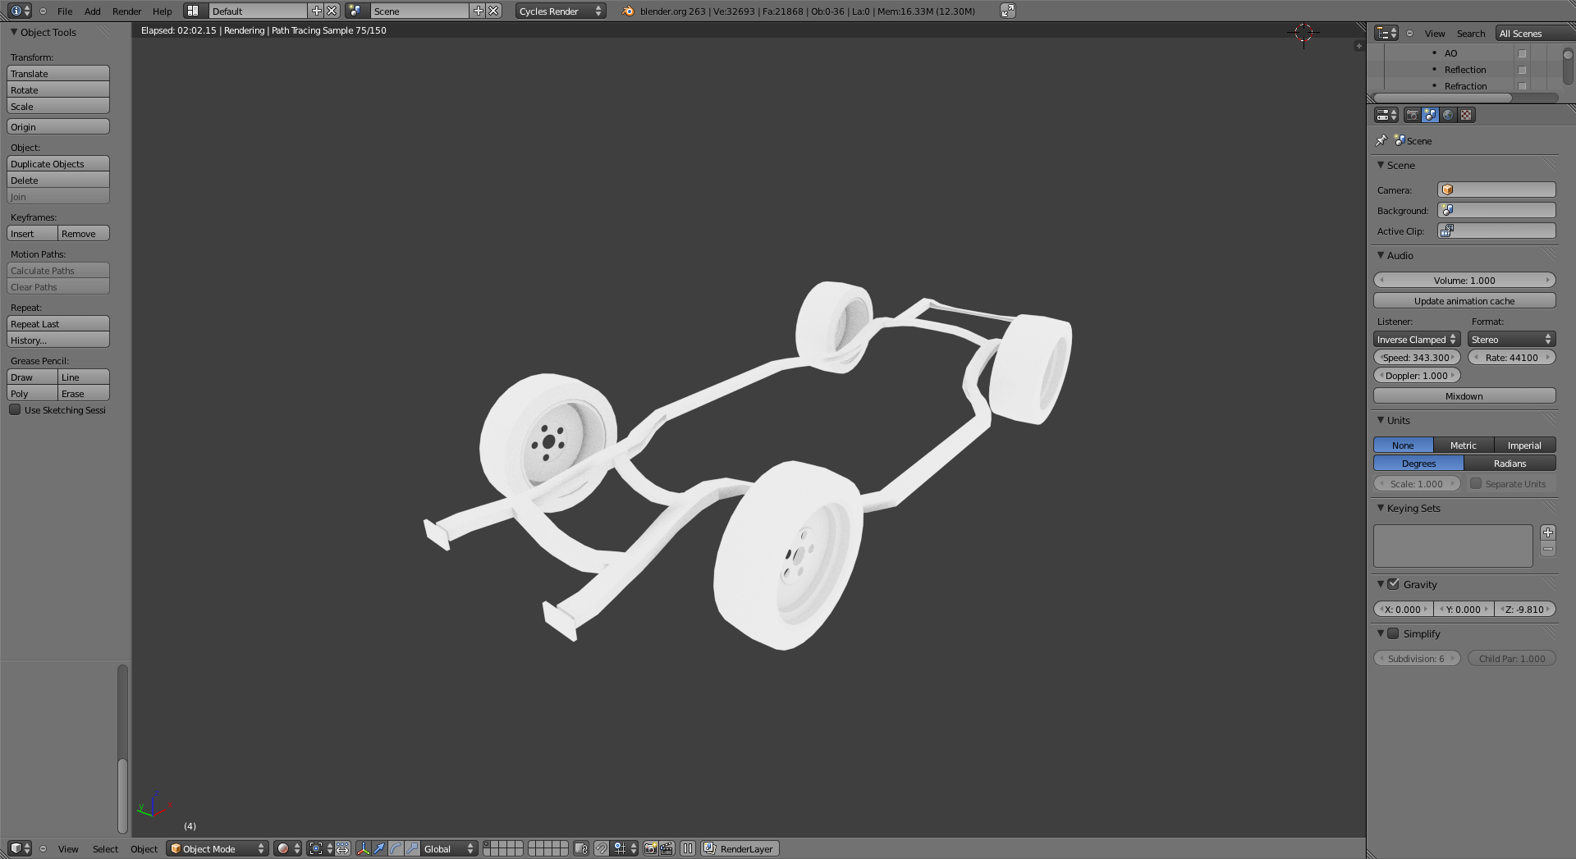Open Render properties camera tab

(1412, 115)
